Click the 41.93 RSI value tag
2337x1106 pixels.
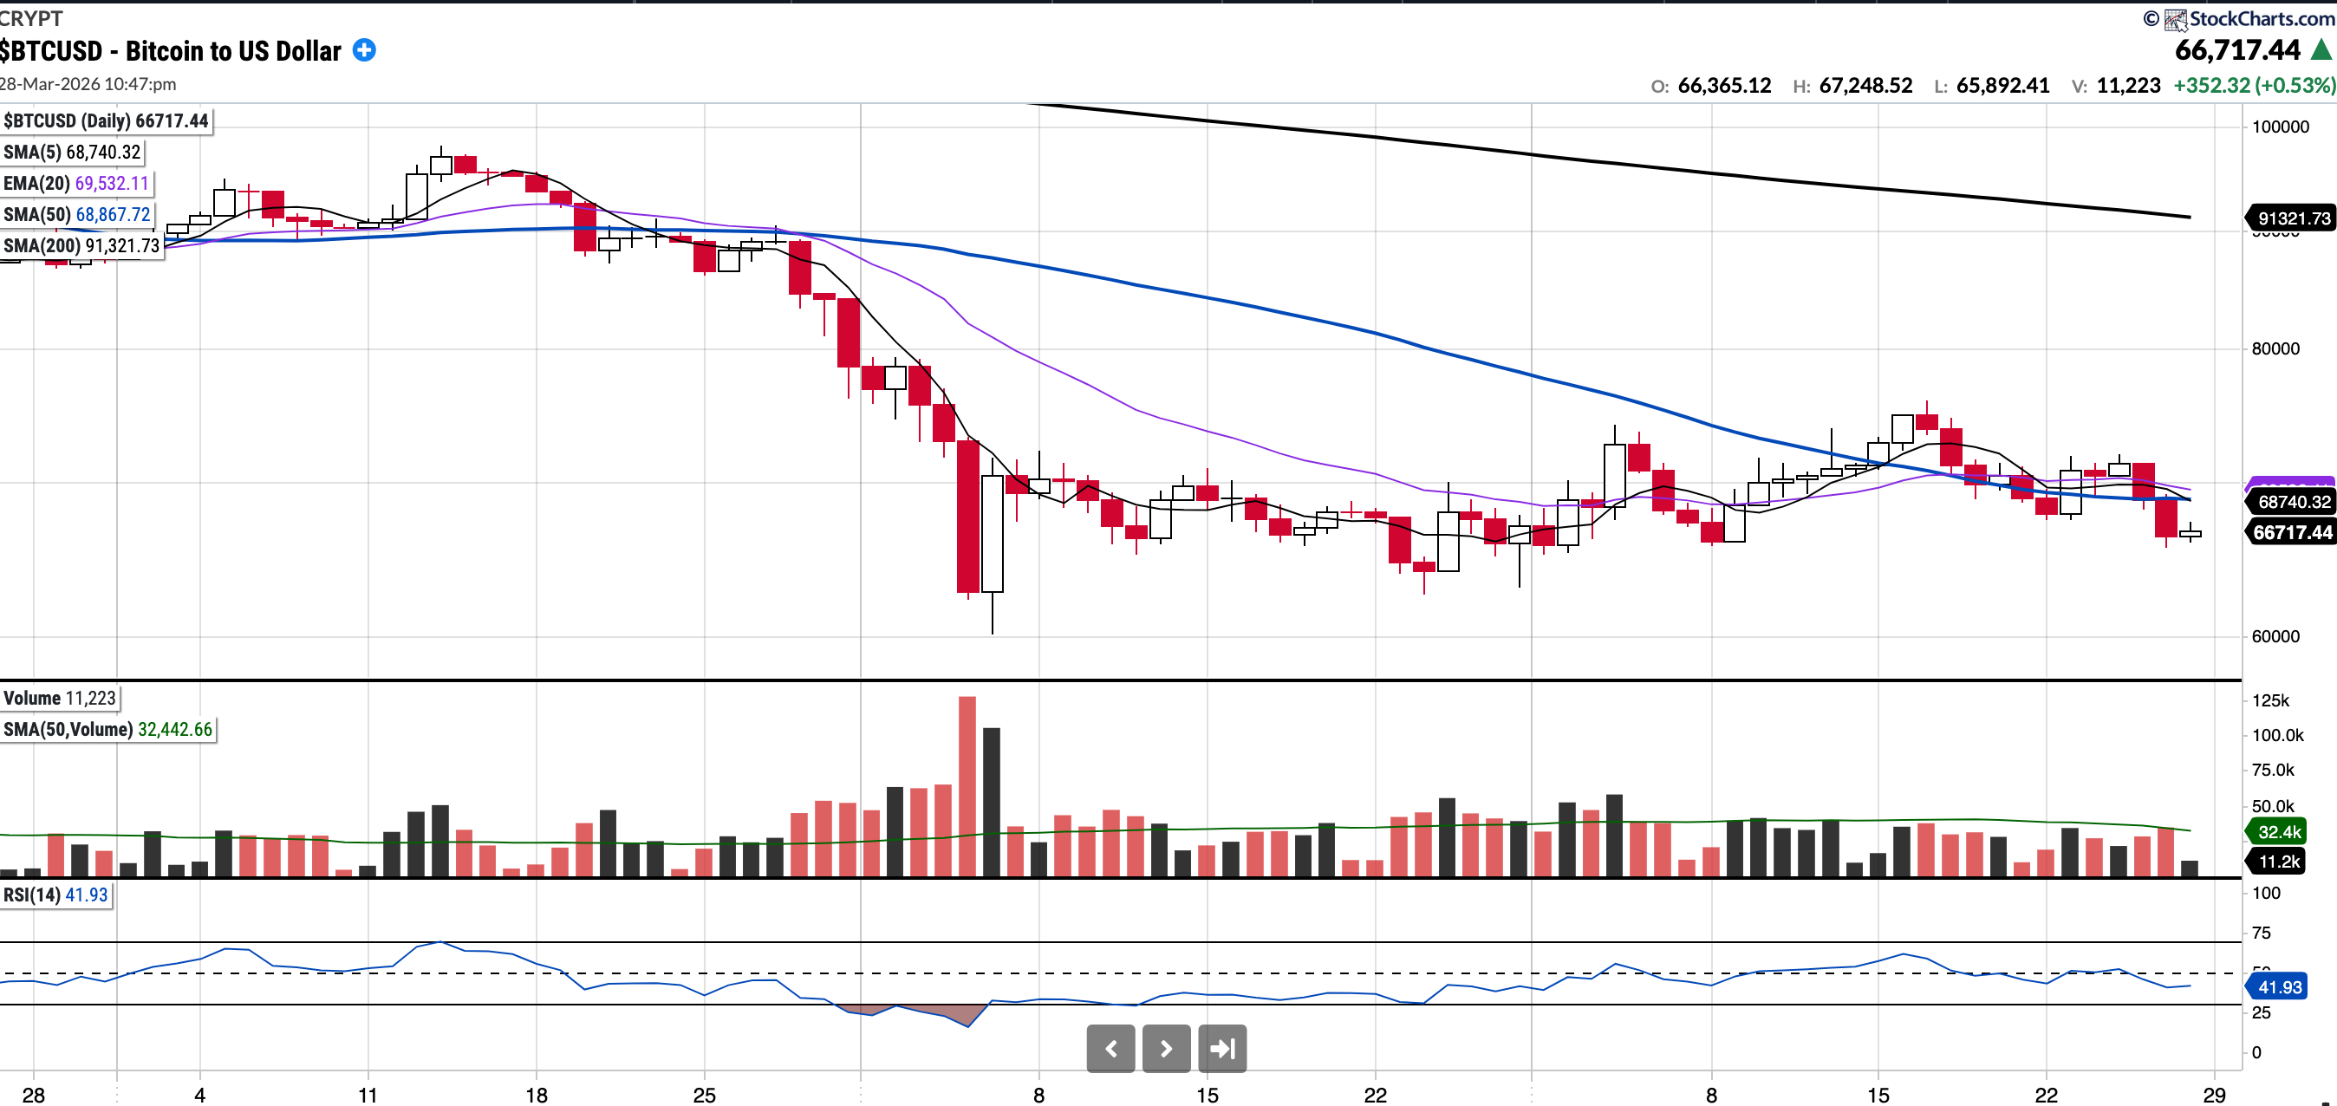[x=2279, y=987]
